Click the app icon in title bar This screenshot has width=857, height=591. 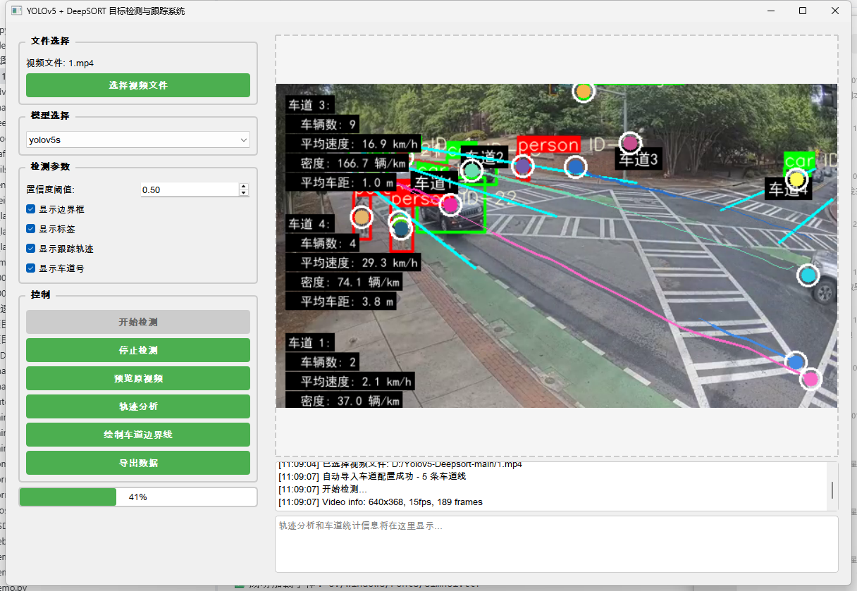pyautogui.click(x=16, y=11)
